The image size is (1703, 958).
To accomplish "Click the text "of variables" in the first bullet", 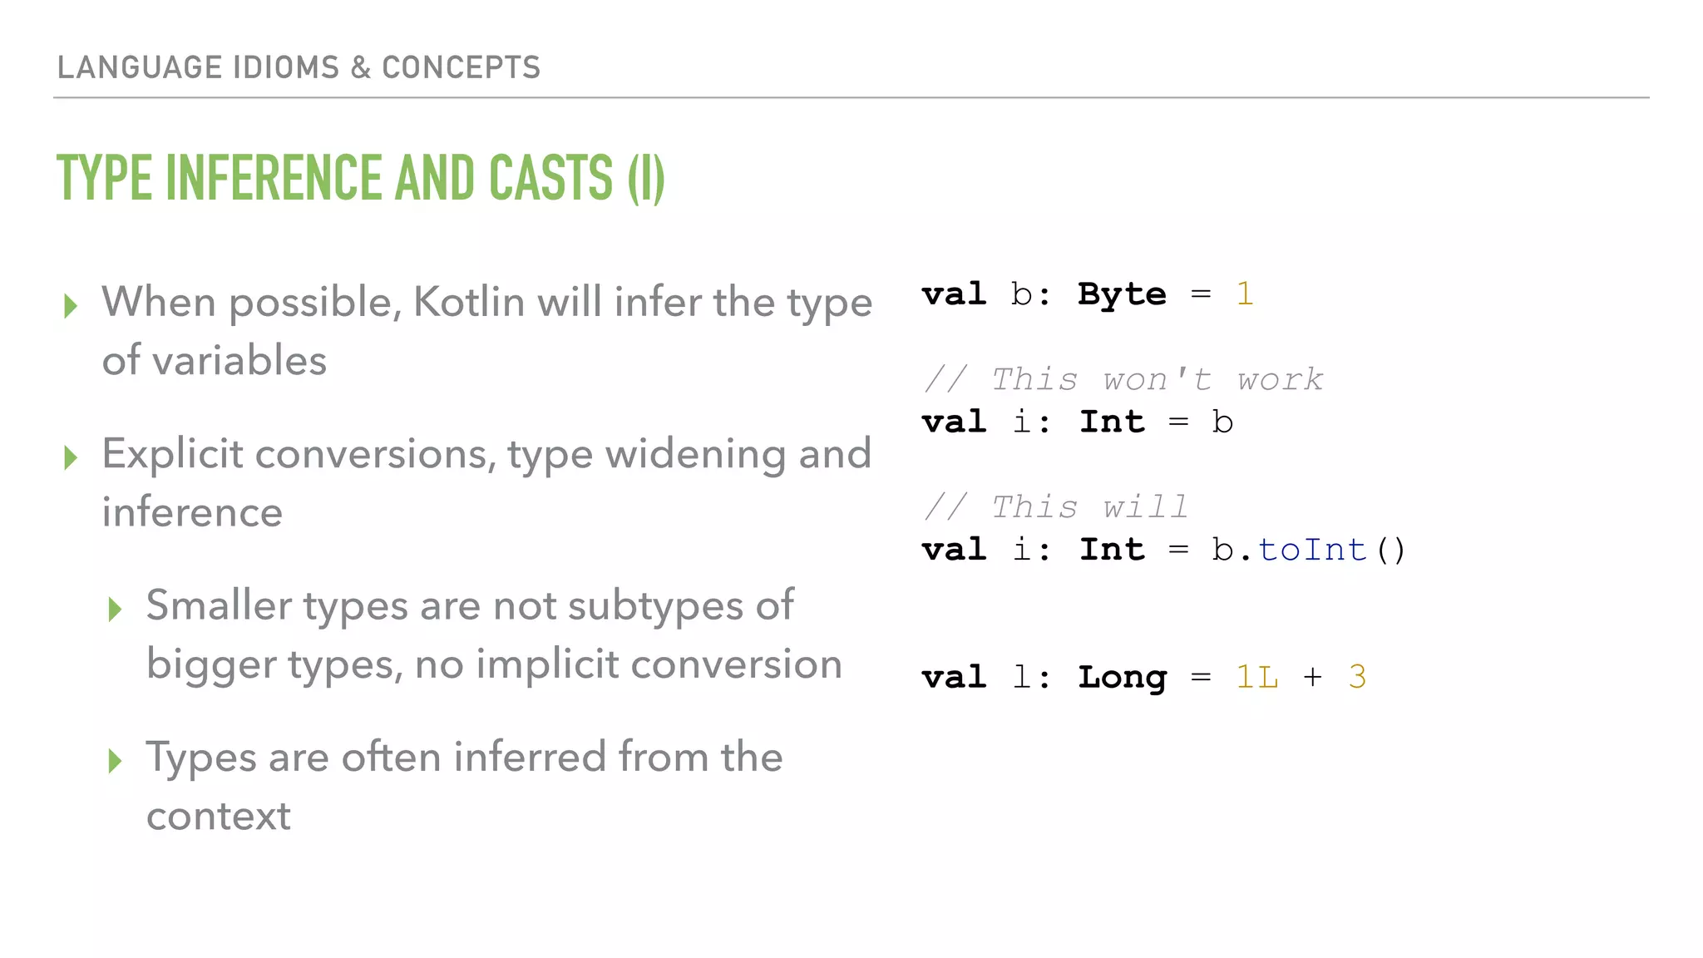I will [215, 361].
